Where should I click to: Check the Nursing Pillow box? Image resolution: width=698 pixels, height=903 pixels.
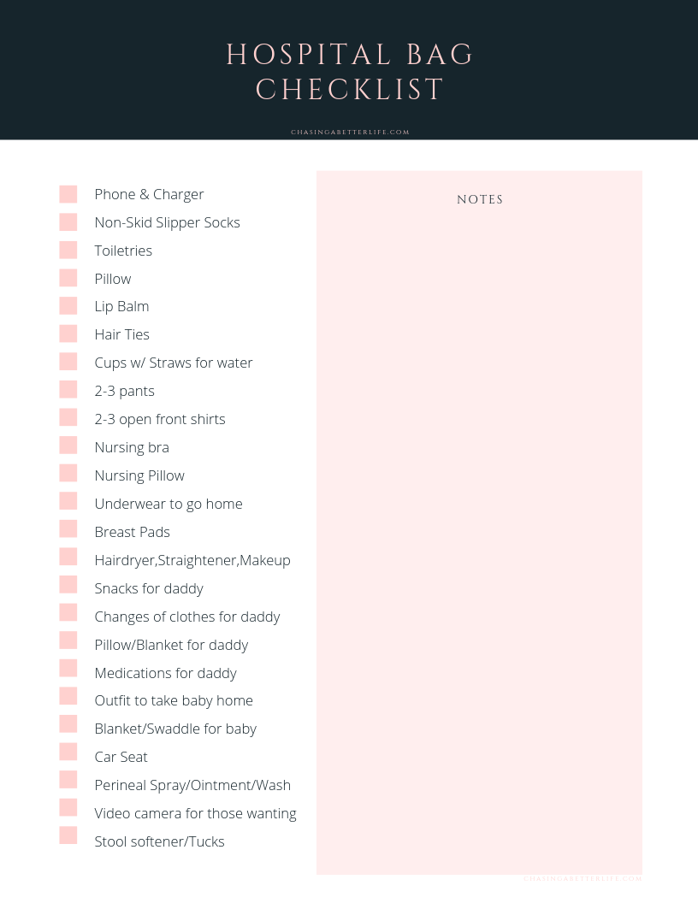point(68,474)
